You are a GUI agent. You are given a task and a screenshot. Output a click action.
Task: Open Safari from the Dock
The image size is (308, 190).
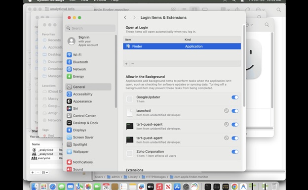pos(53,187)
